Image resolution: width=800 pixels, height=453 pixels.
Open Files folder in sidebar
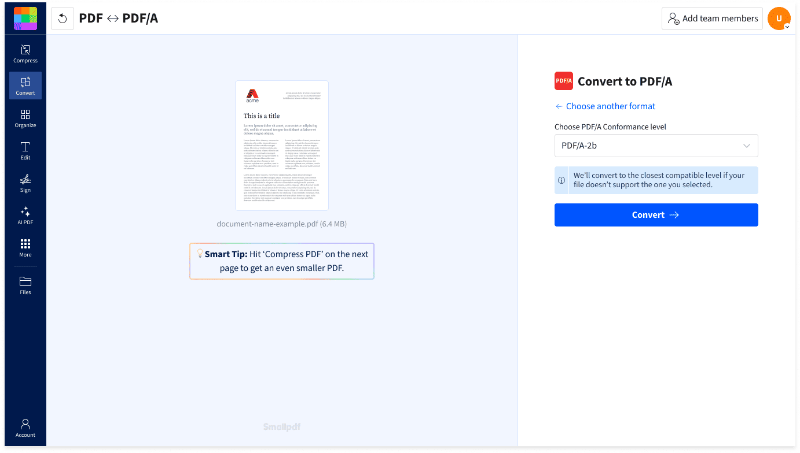pos(25,285)
